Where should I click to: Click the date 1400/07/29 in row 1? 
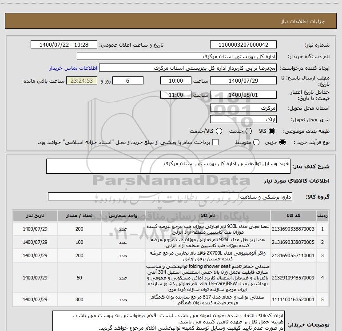(35, 229)
